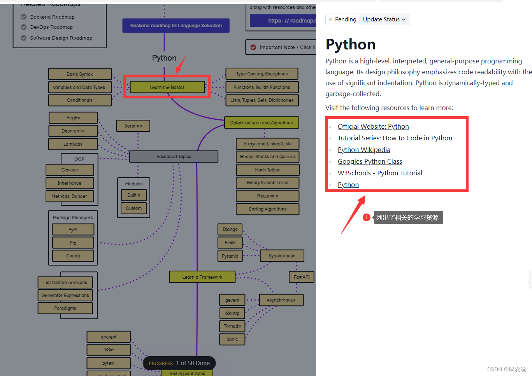Select Type Casting, Exceptions node
Viewport: 532px width, 376px height.
tap(262, 74)
